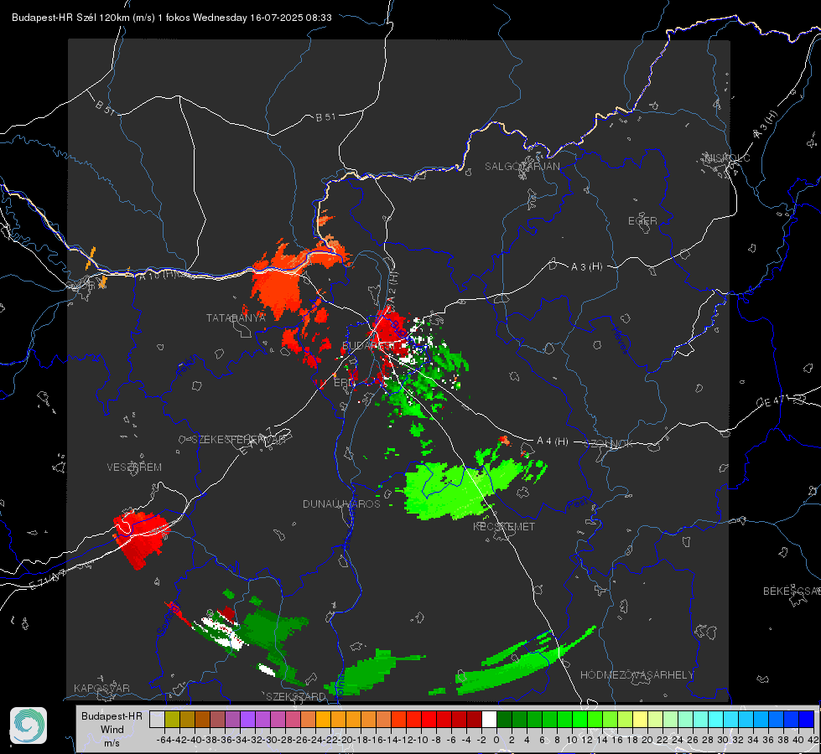Click the ÉRD town label
Image resolution: width=821 pixels, height=754 pixels.
(344, 383)
